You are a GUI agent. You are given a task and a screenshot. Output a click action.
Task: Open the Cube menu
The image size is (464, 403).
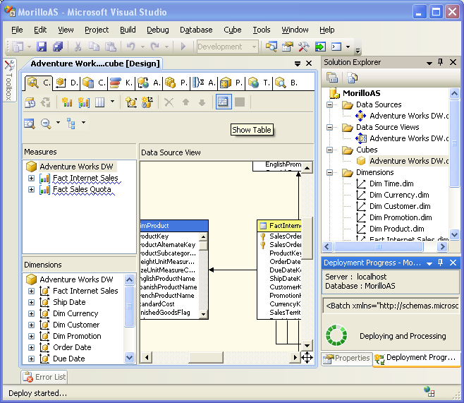coord(233,30)
